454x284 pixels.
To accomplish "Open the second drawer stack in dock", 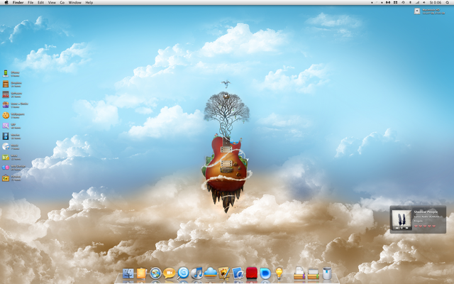I will (313, 273).
